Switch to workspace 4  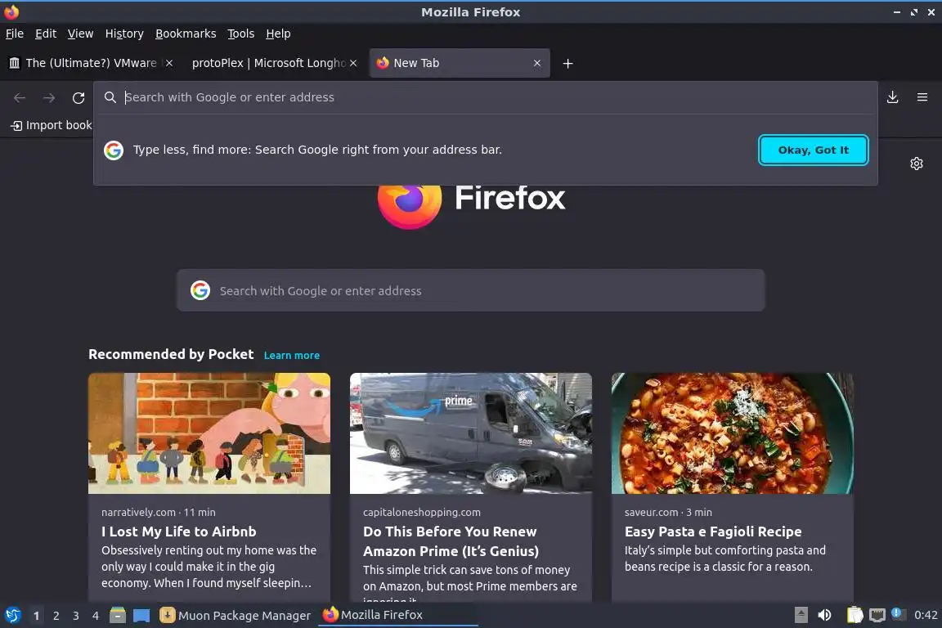coord(96,616)
